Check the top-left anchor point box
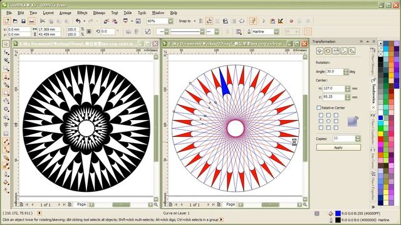The width and height of the screenshot is (401, 225). point(321,115)
